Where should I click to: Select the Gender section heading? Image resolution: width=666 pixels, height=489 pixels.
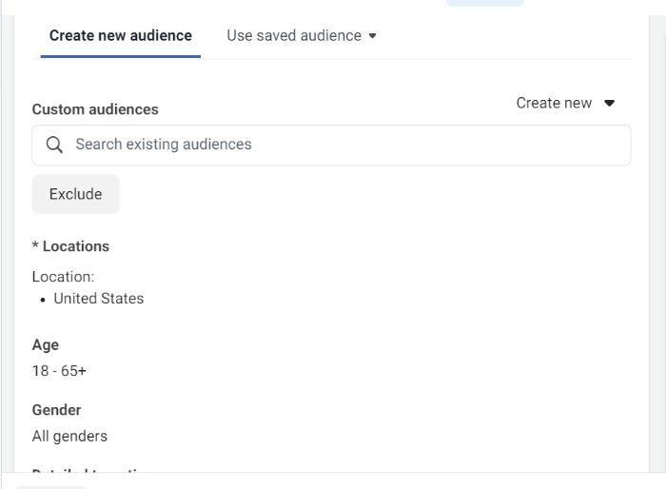coord(56,410)
